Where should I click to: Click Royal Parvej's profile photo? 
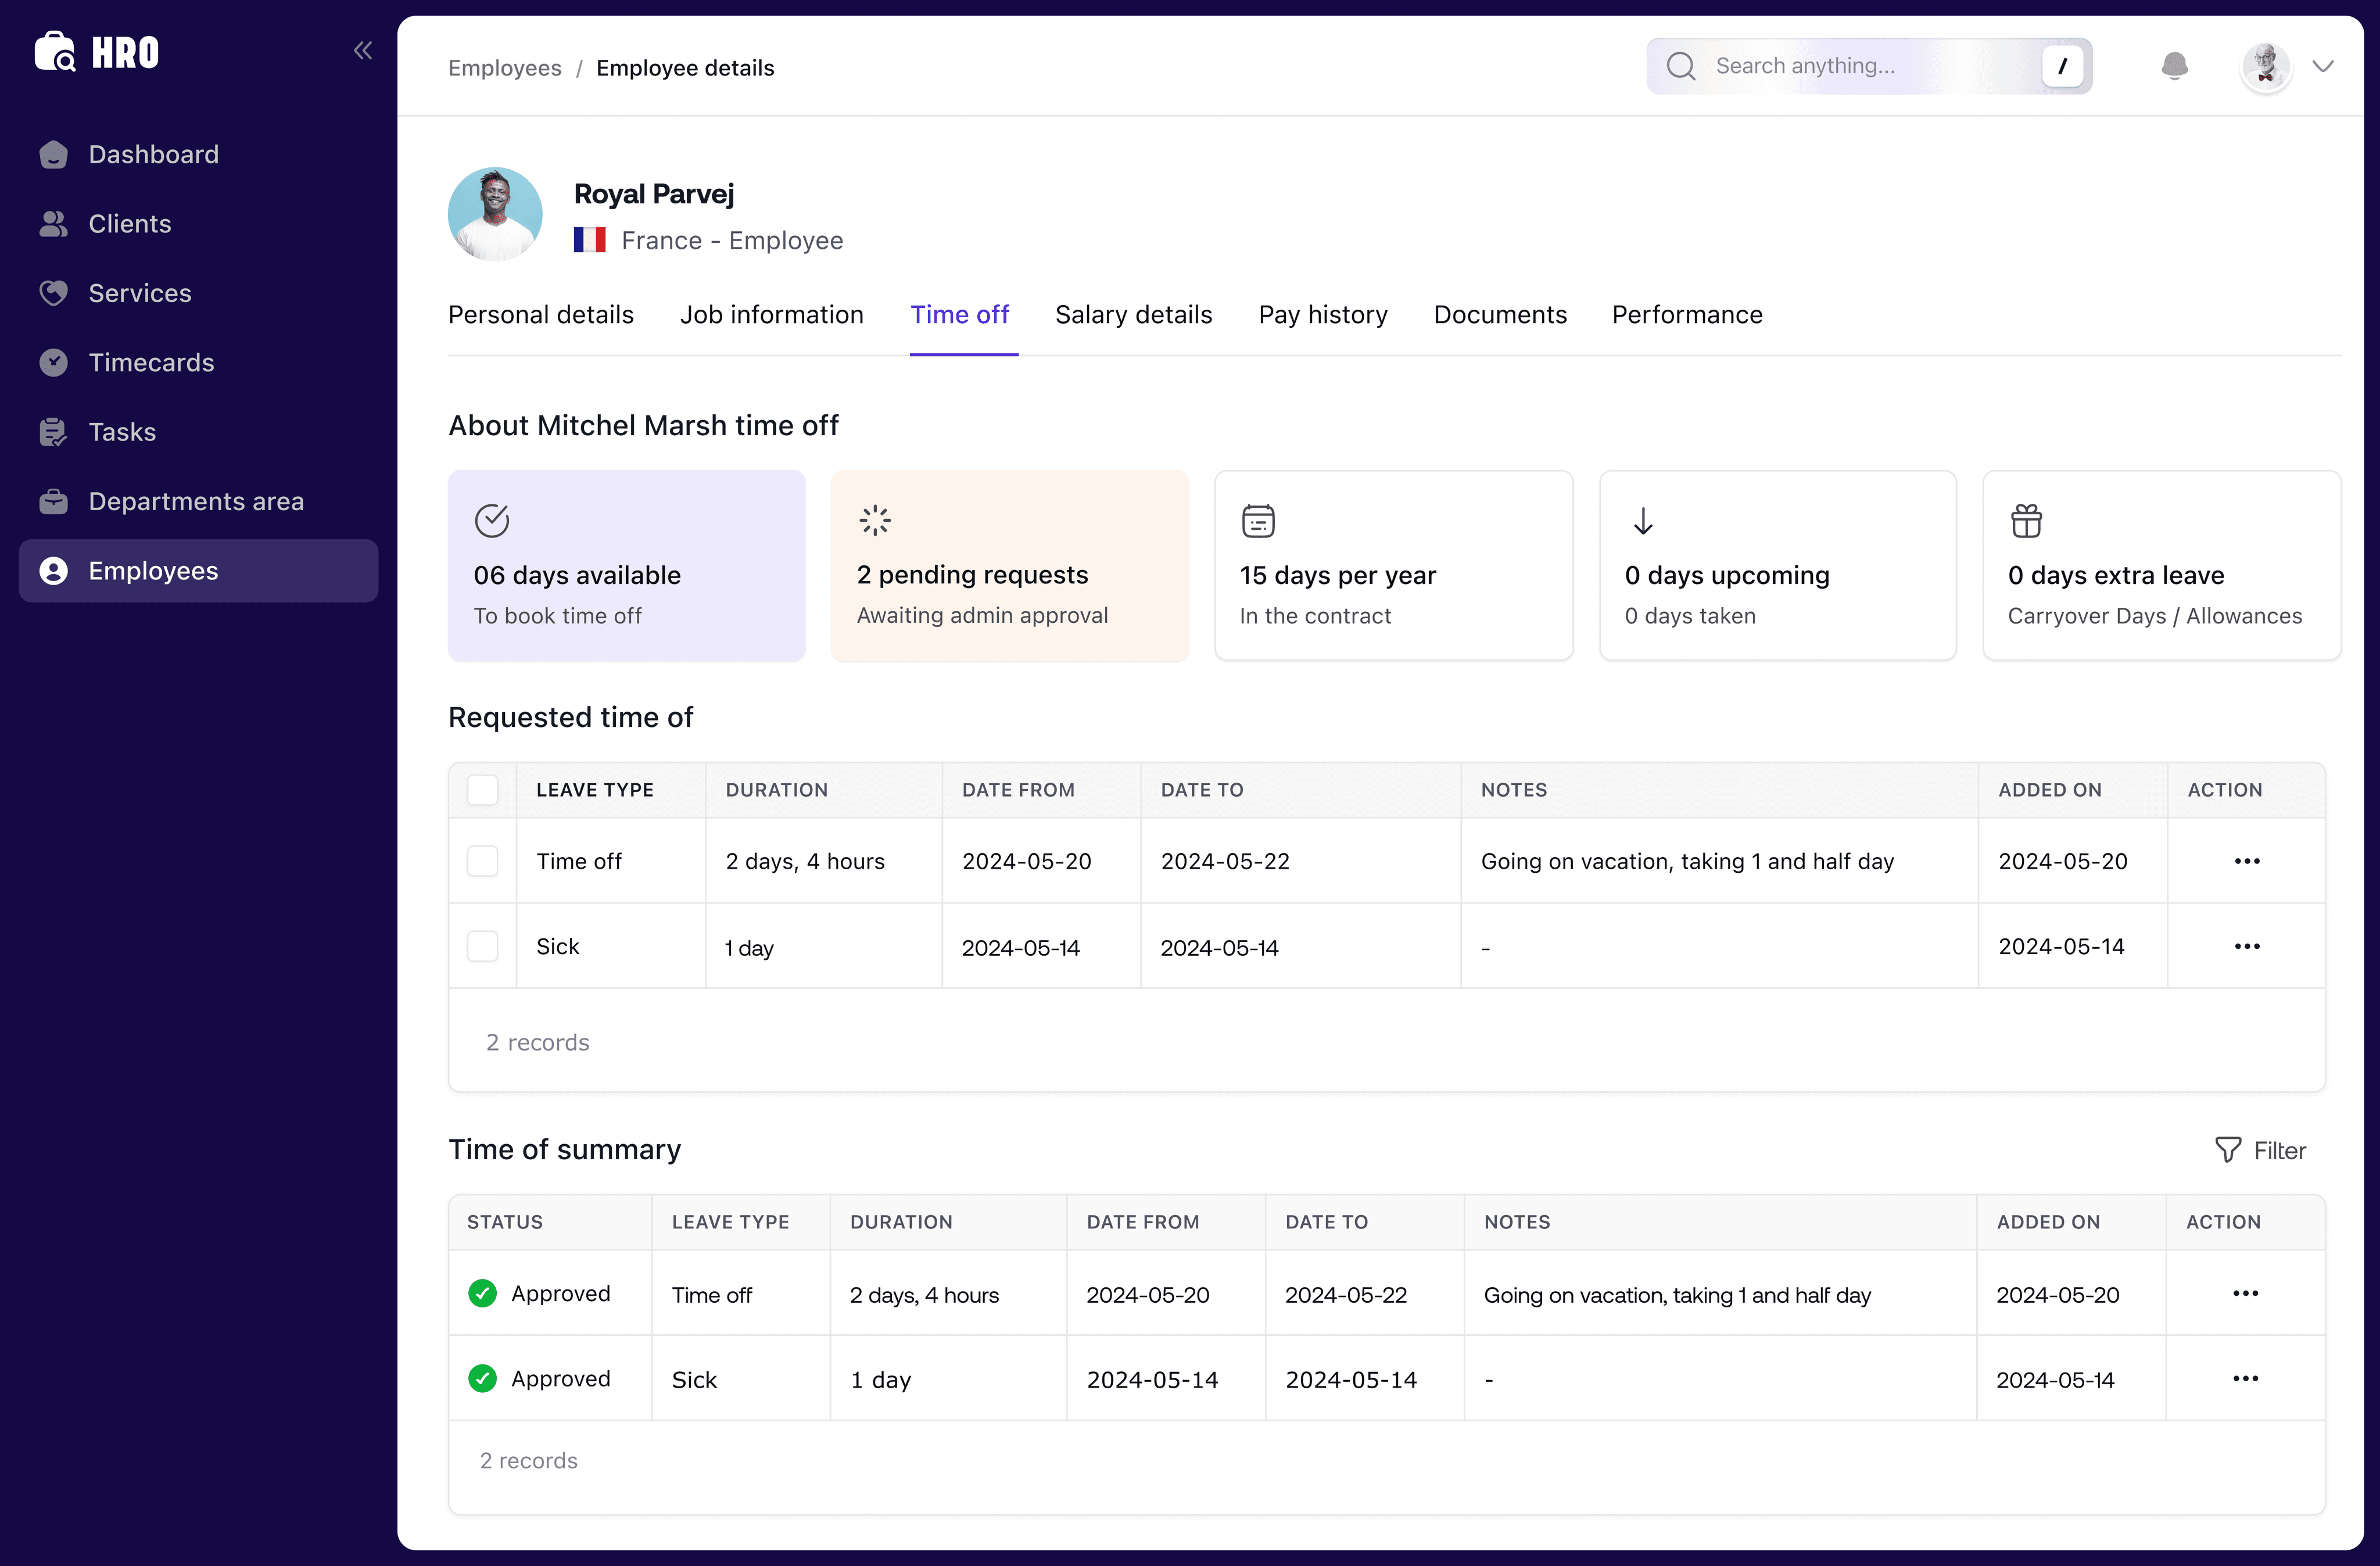tap(495, 214)
